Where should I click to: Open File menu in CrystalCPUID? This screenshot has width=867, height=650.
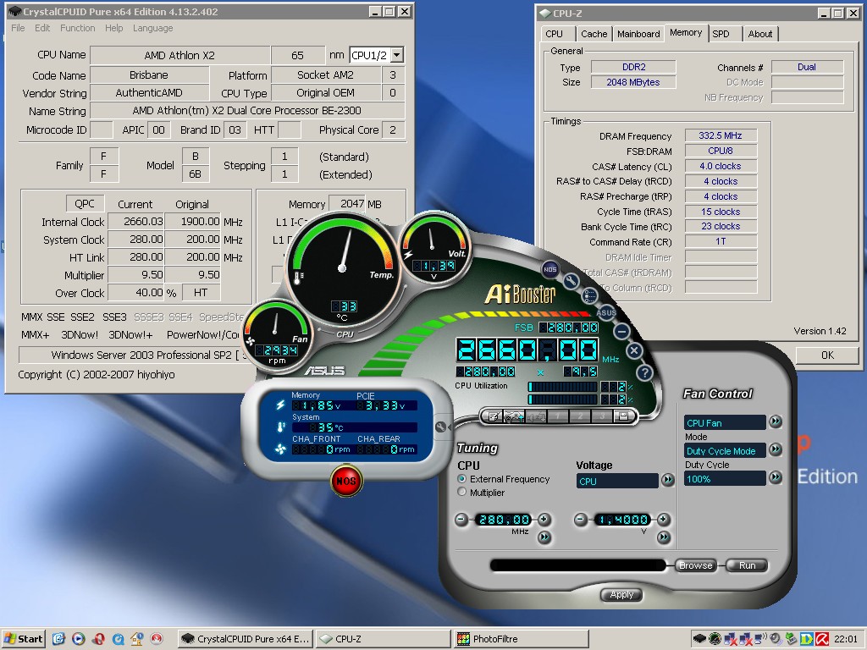18,28
